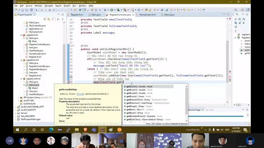The width and height of the screenshot is (264, 148).
Task: Click the Open Type toolbar icon
Action: point(146,10)
